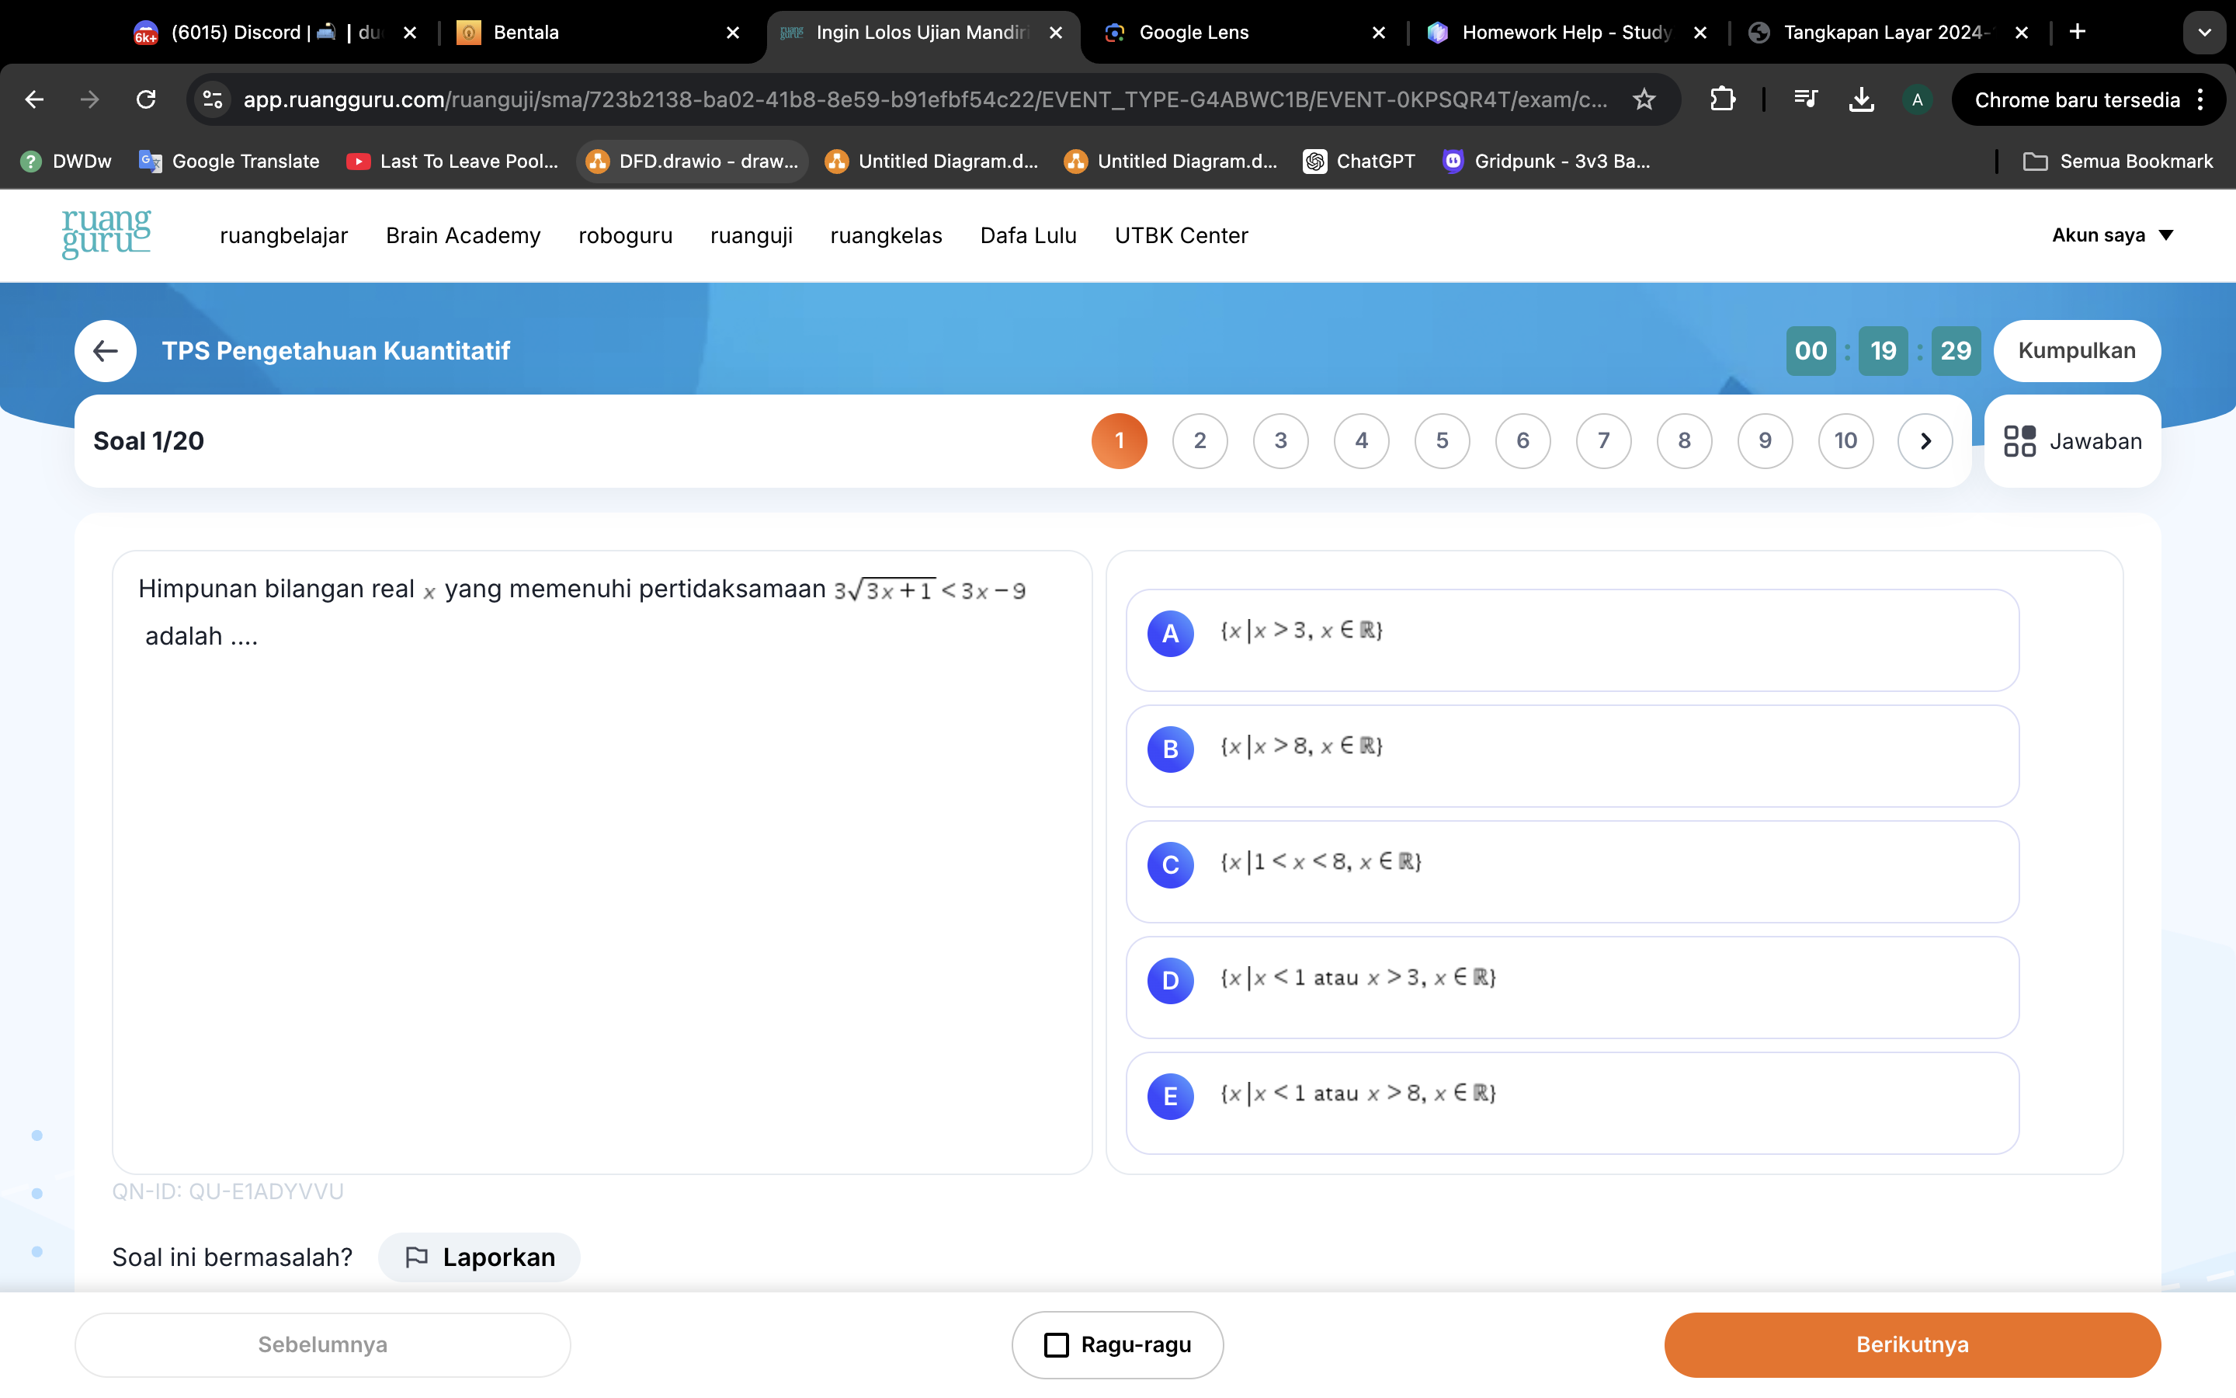Open the Chrome profile avatar A
The width and height of the screenshot is (2236, 1398).
pyautogui.click(x=1917, y=99)
